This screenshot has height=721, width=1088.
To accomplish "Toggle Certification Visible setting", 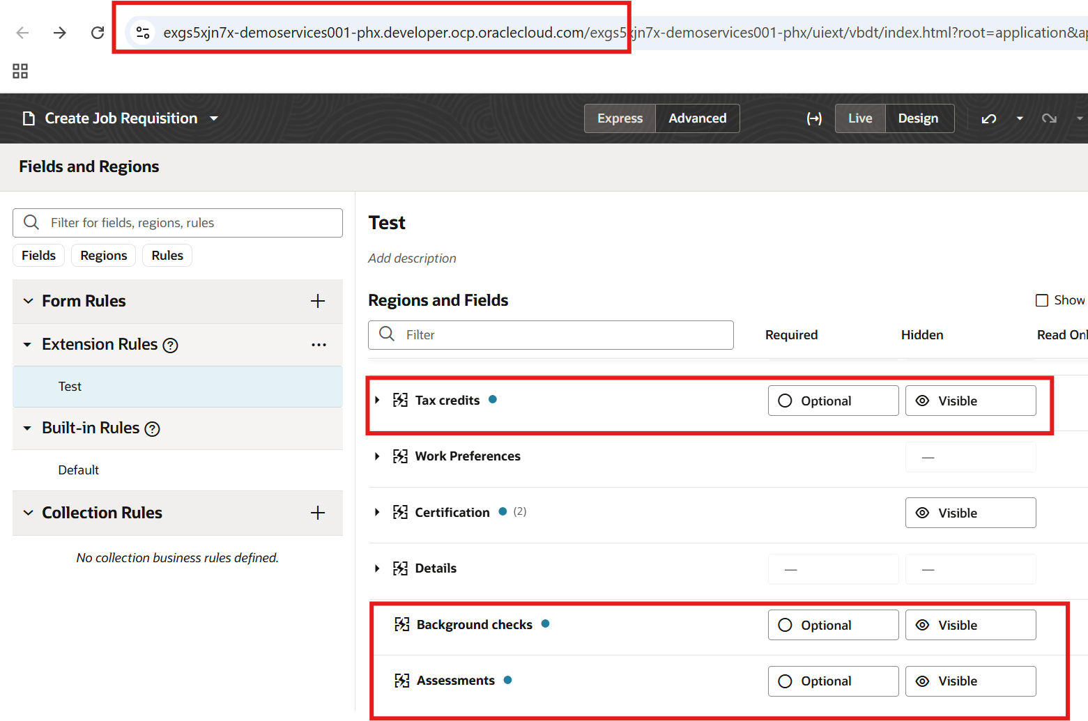I will point(971,513).
